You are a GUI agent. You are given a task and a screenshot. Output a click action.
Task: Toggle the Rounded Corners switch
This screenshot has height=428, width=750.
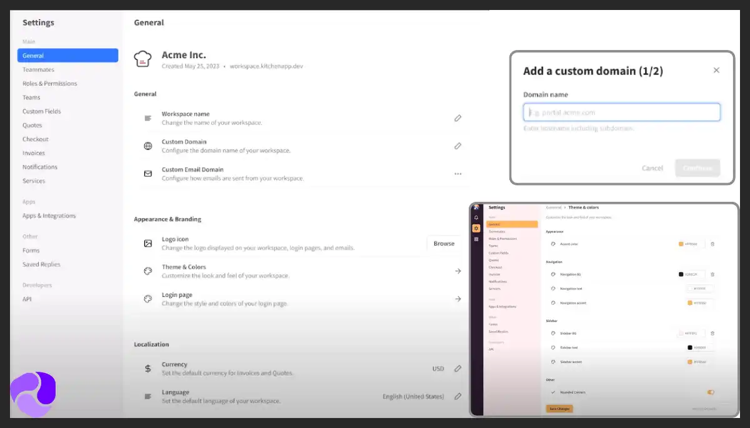pos(711,392)
